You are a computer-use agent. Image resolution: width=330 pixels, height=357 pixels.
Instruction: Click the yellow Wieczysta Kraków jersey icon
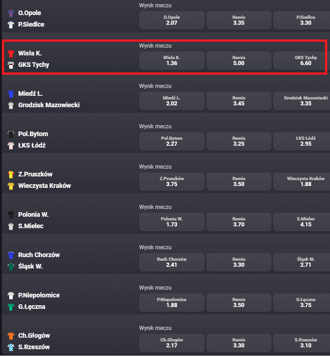[x=11, y=186]
